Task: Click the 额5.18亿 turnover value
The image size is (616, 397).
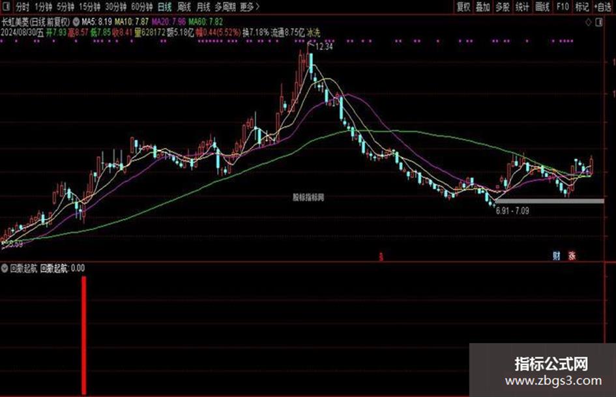Action: pyautogui.click(x=181, y=33)
